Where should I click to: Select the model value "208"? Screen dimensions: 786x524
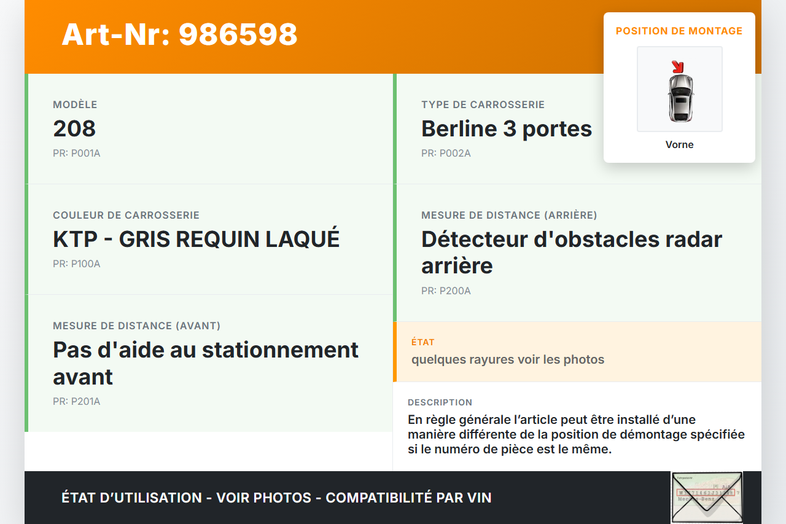74,128
